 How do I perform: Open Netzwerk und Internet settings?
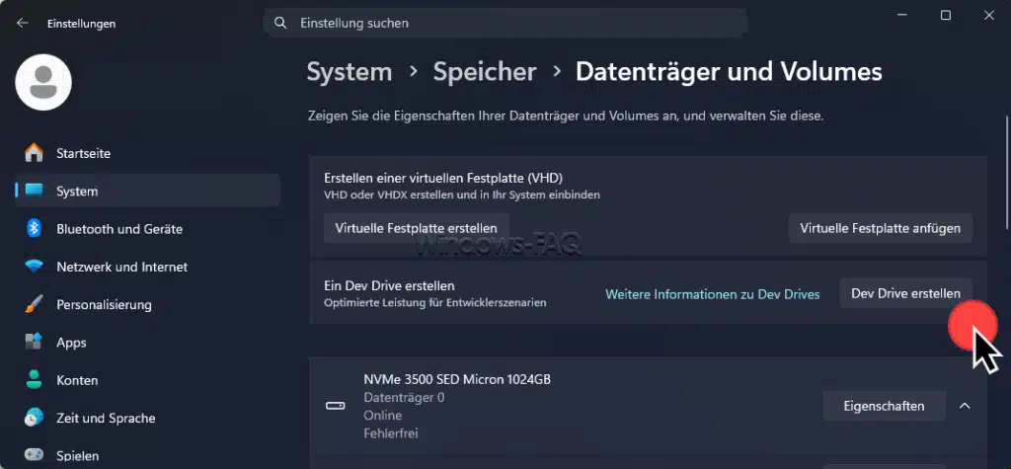147,267
